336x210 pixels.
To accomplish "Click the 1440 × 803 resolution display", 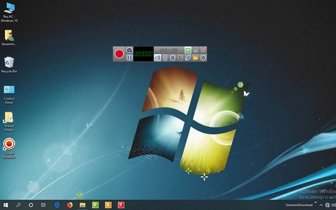I will pos(169,50).
